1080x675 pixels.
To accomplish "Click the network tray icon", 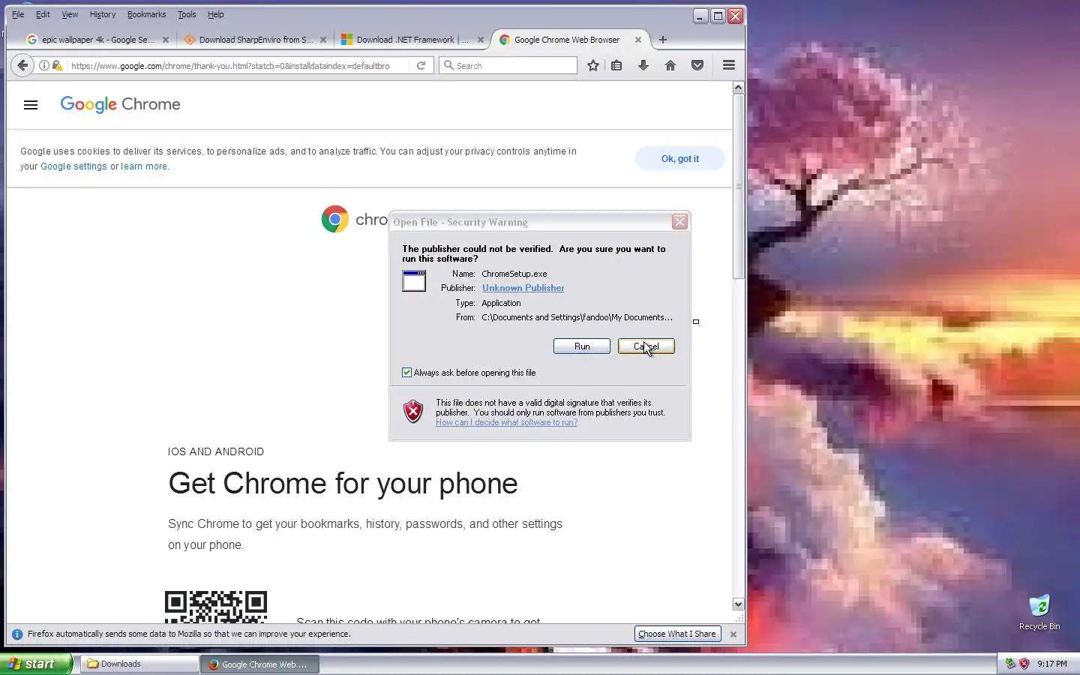I will 1010,664.
